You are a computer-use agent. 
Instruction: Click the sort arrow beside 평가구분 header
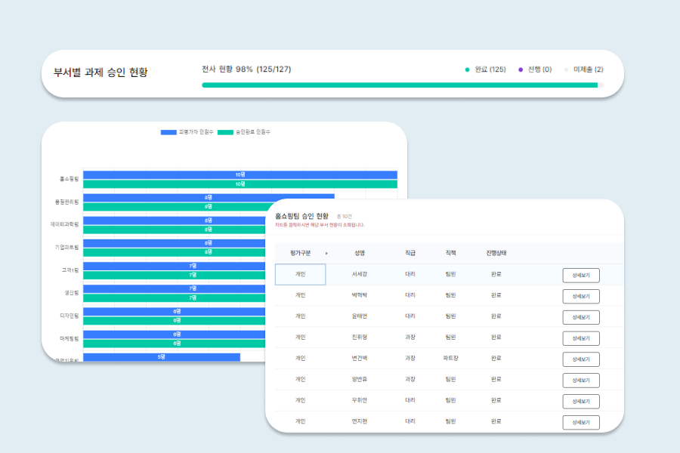point(326,253)
